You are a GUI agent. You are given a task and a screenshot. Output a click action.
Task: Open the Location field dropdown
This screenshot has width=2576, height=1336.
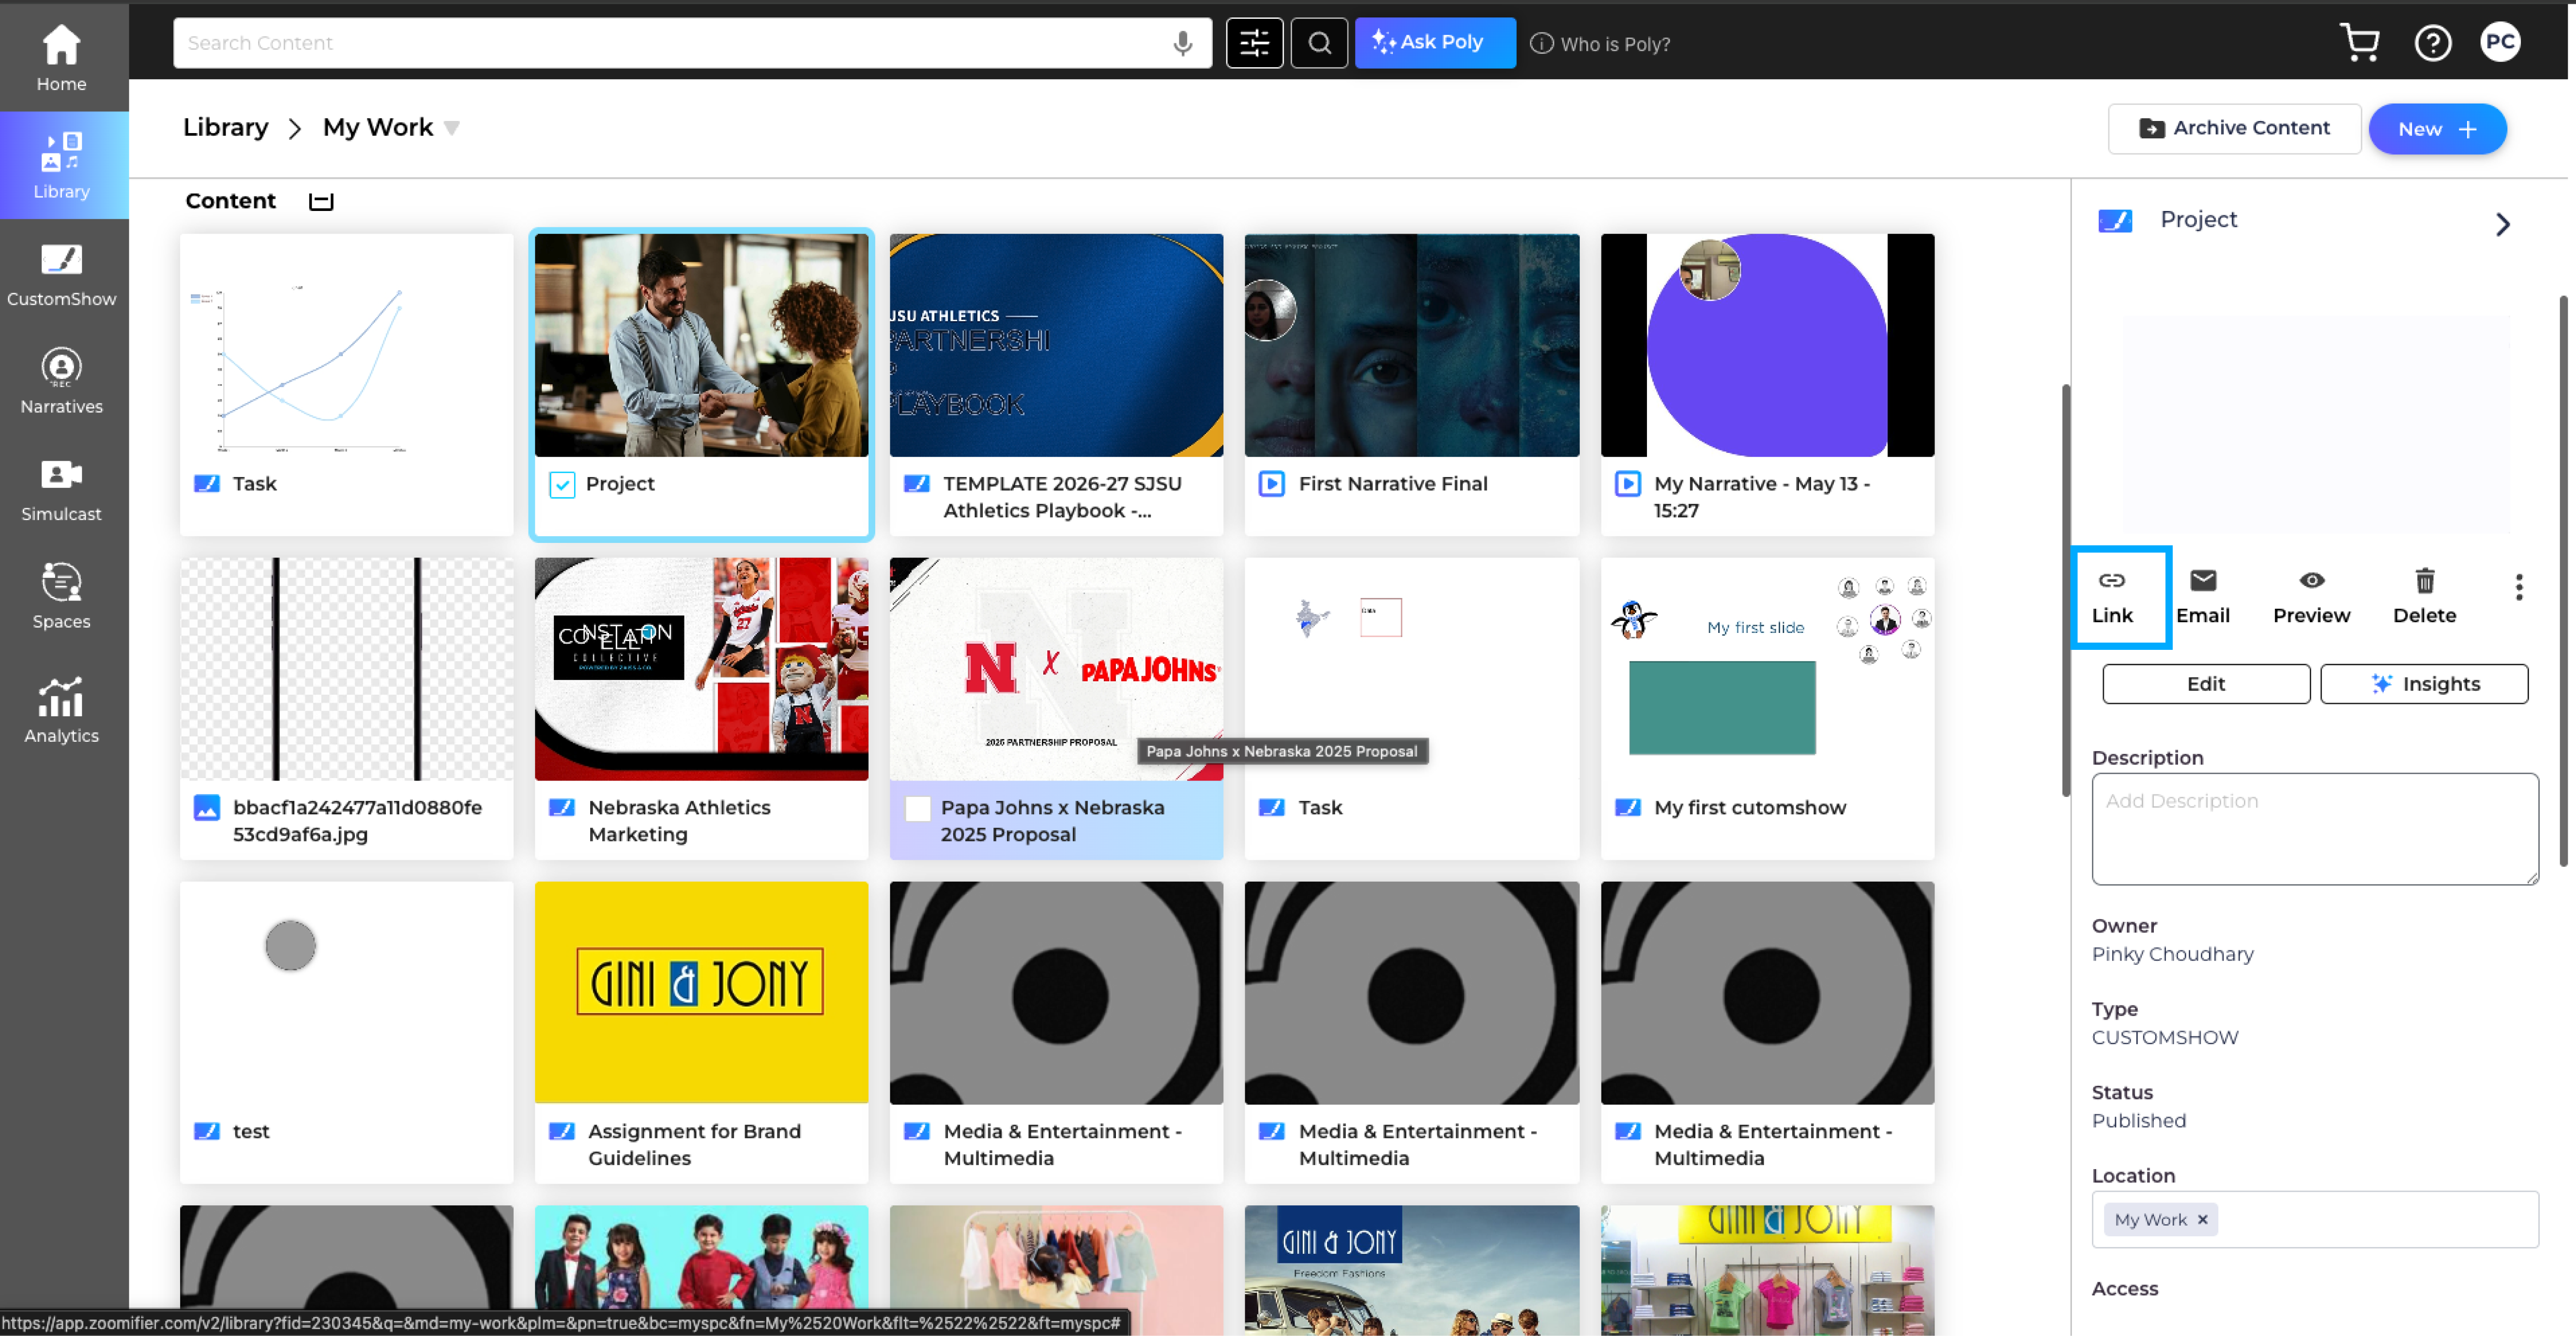pyautogui.click(x=2315, y=1219)
